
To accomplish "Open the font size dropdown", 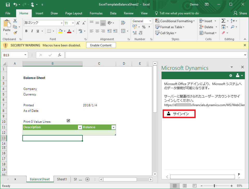I will (73, 23).
